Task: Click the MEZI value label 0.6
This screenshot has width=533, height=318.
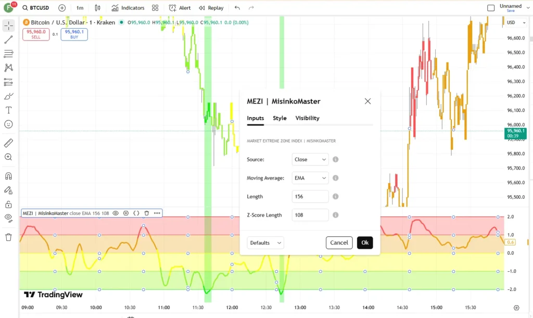Action: (511, 242)
